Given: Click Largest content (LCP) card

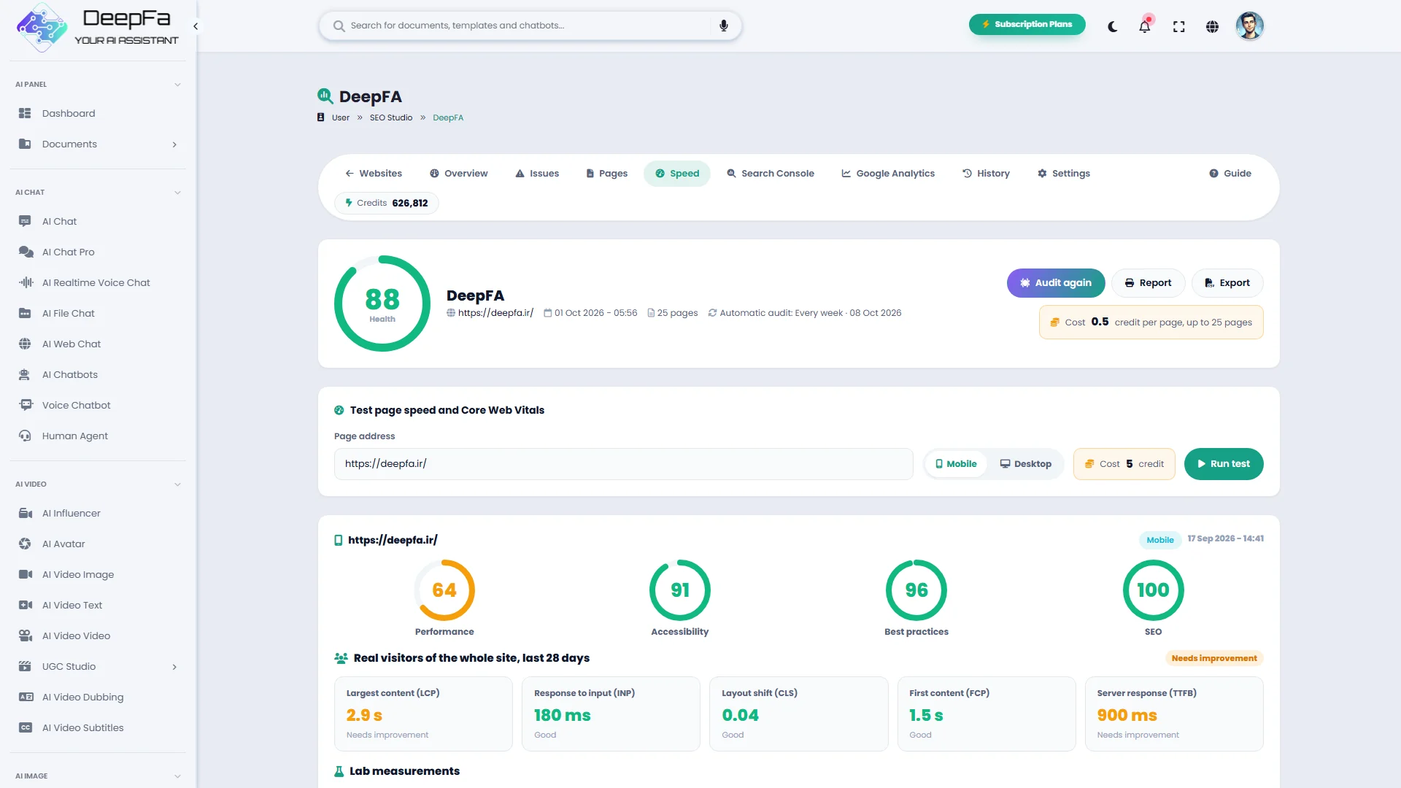Looking at the screenshot, I should click(423, 714).
